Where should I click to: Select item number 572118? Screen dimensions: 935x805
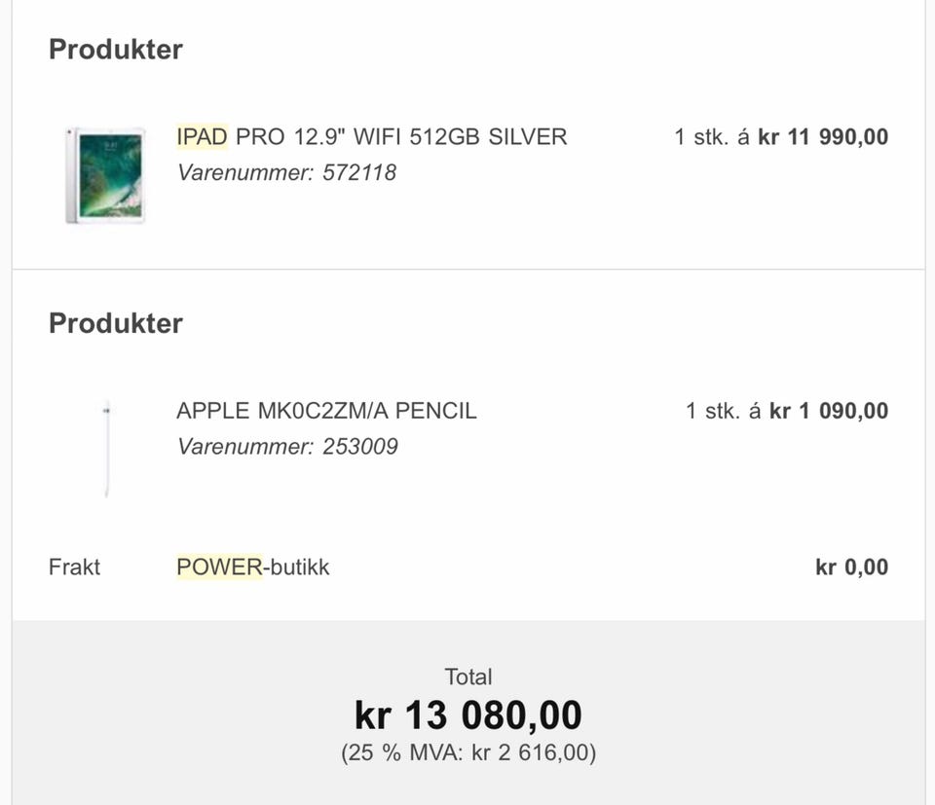(359, 173)
